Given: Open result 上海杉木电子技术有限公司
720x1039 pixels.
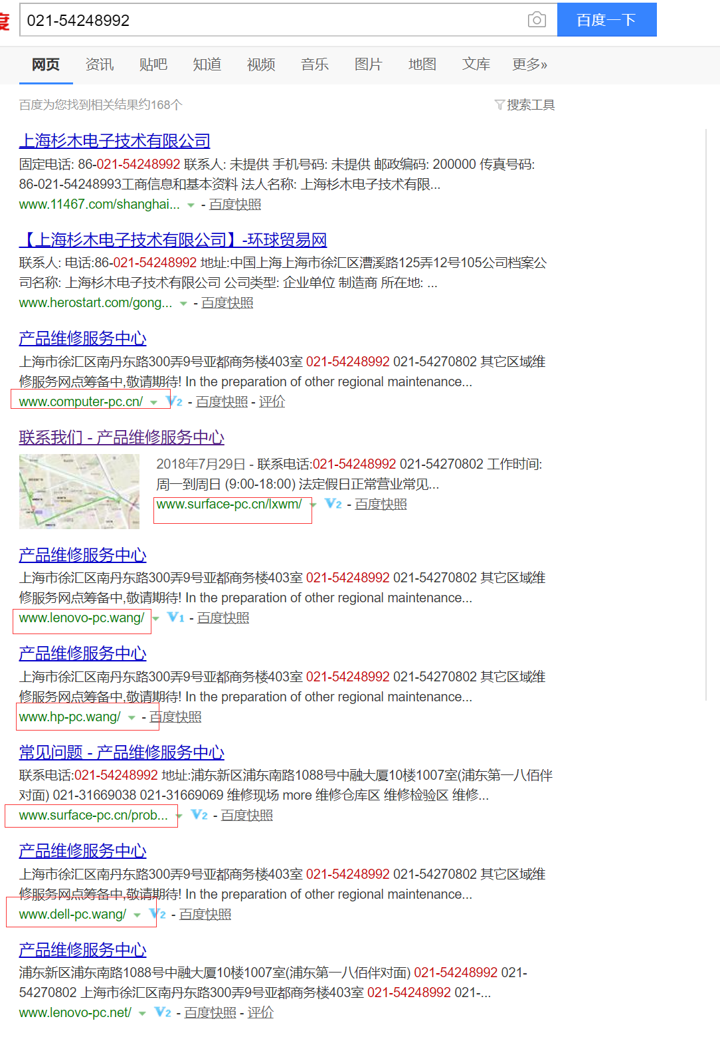Looking at the screenshot, I should pos(114,141).
